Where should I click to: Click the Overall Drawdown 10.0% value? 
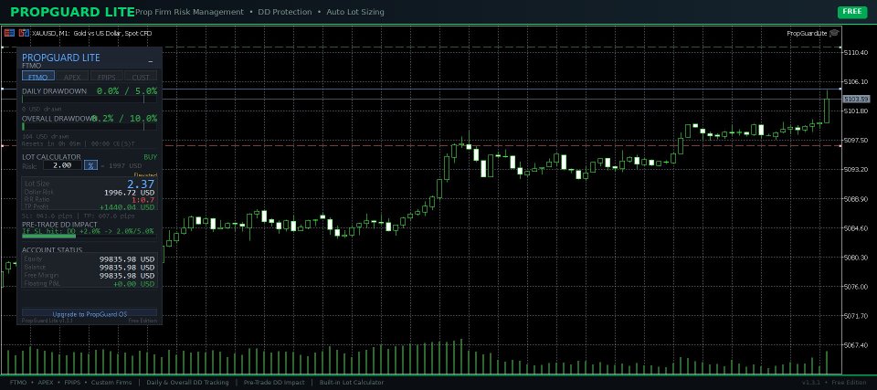pos(143,119)
